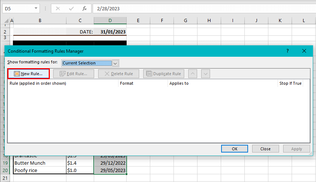
Task: Click the Poofy rice cell
Action: (40, 170)
